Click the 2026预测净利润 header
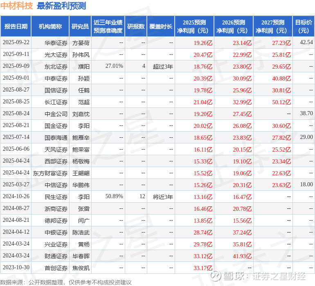Image resolution: width=315 pixels, height=286 pixels. (x=234, y=27)
